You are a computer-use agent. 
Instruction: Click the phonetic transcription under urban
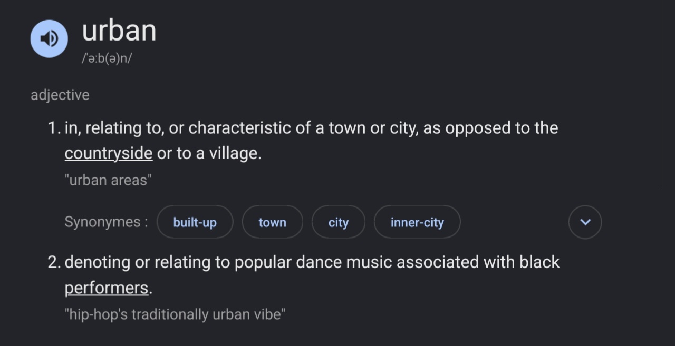click(107, 58)
